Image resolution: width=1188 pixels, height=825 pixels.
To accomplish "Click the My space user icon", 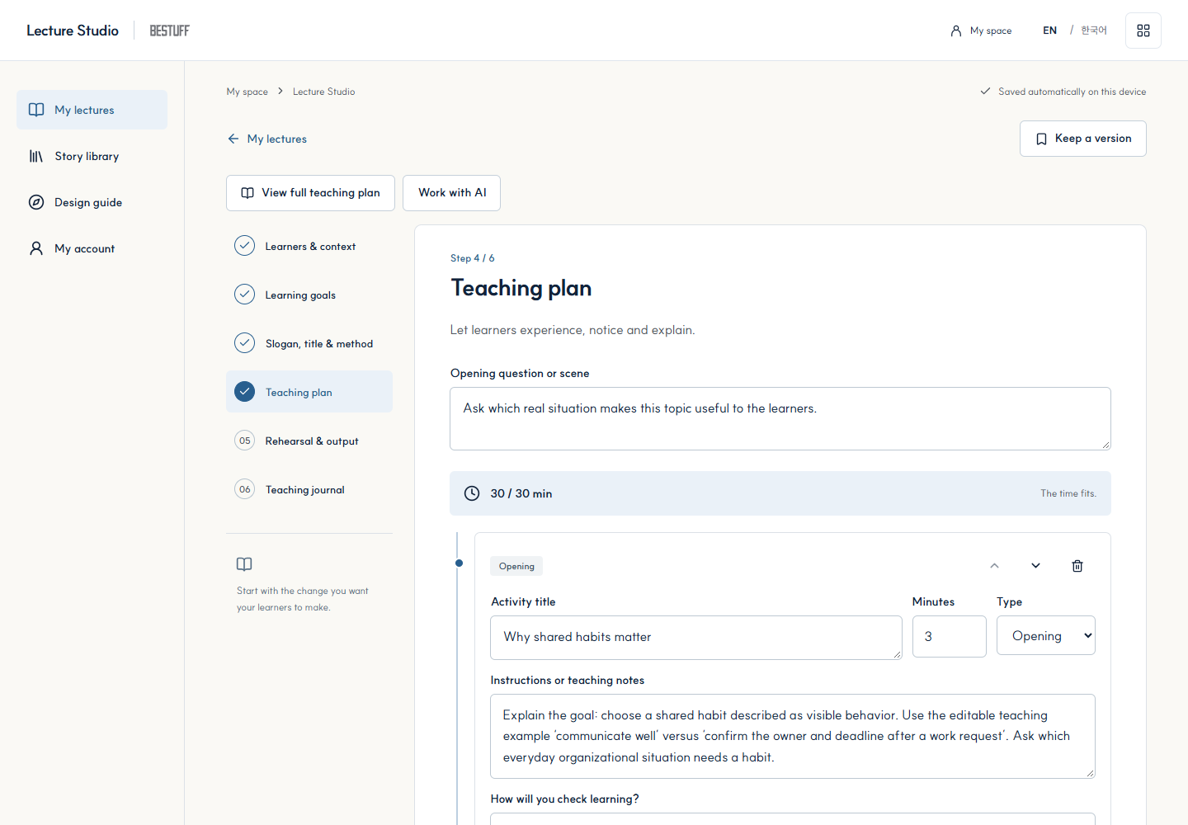I will pyautogui.click(x=955, y=31).
